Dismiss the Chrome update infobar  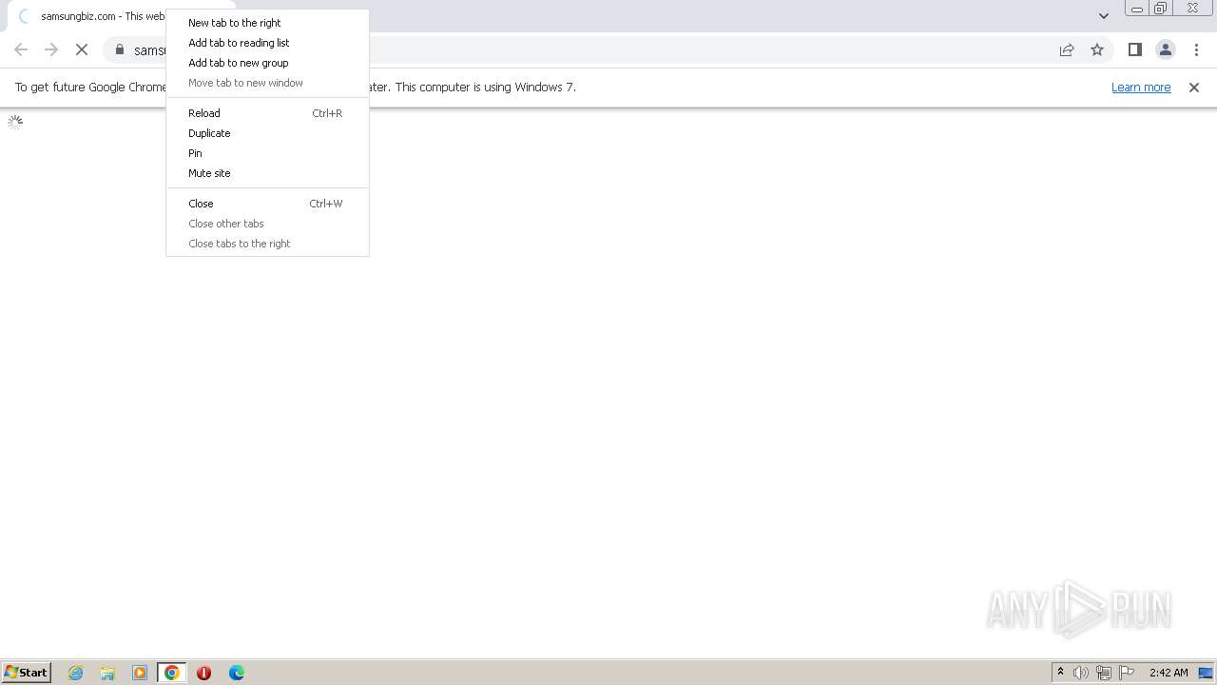(1194, 87)
